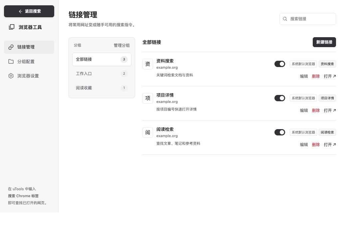
Task: Delete the 项目详情 link
Action: (x=316, y=111)
